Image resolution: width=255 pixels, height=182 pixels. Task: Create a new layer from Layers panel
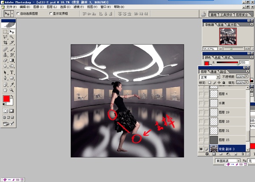235,154
